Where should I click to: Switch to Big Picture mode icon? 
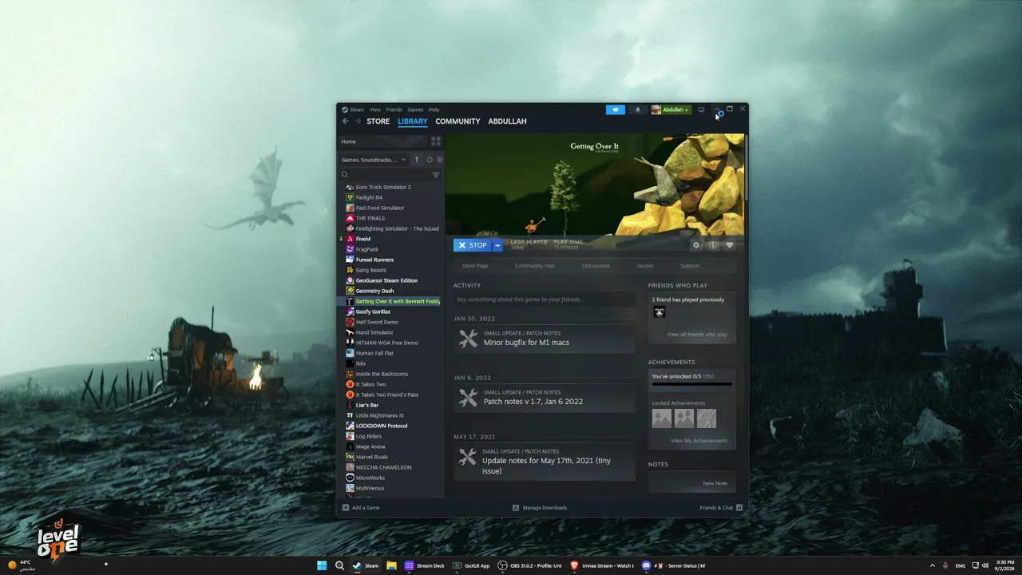click(x=701, y=109)
